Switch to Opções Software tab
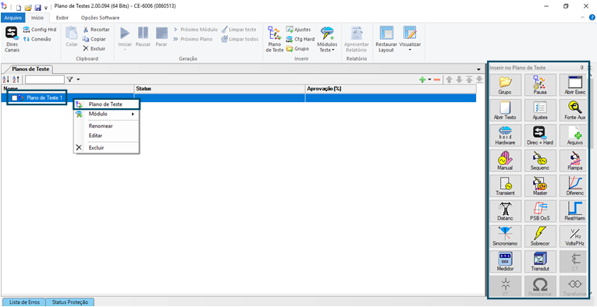The width and height of the screenshot is (597, 307). tap(100, 17)
